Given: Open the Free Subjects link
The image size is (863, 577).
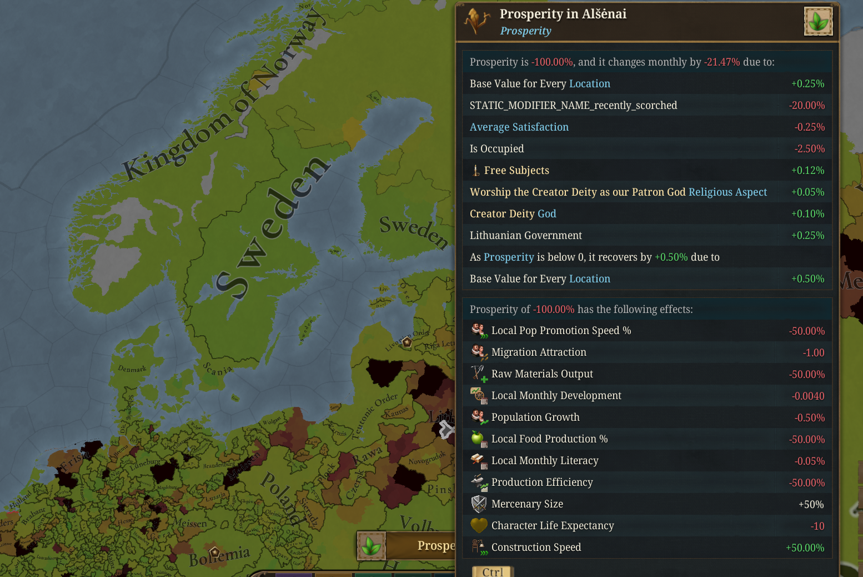Looking at the screenshot, I should [516, 170].
